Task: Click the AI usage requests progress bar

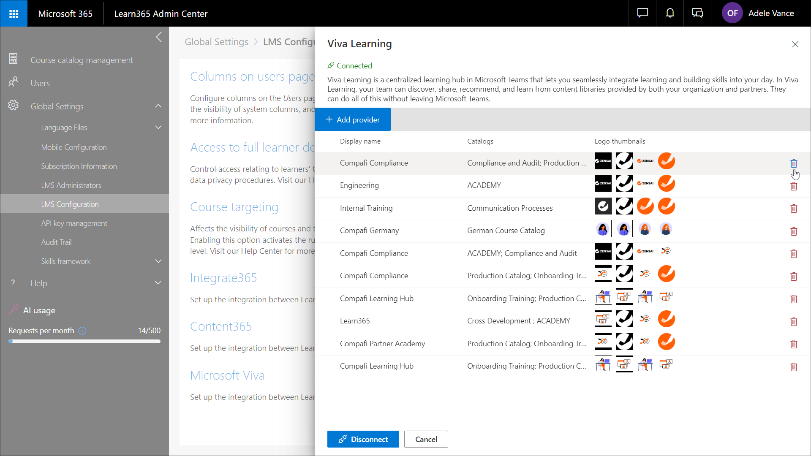Action: 84,342
